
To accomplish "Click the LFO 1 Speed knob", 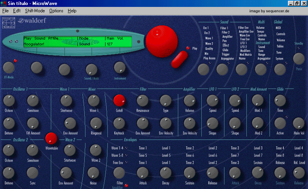I will click(x=213, y=101).
